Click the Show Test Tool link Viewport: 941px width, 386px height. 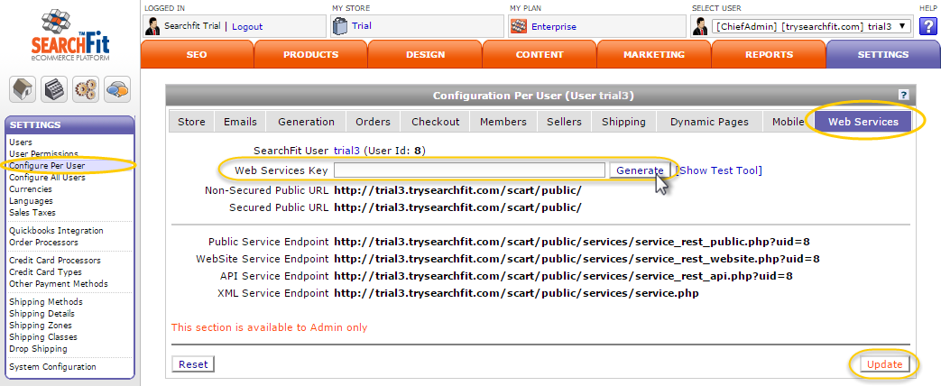(719, 170)
